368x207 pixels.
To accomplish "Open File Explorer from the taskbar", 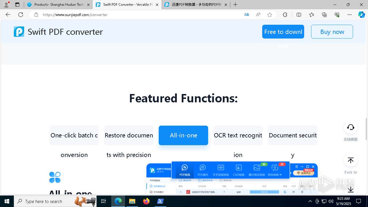I will [x=132, y=201].
